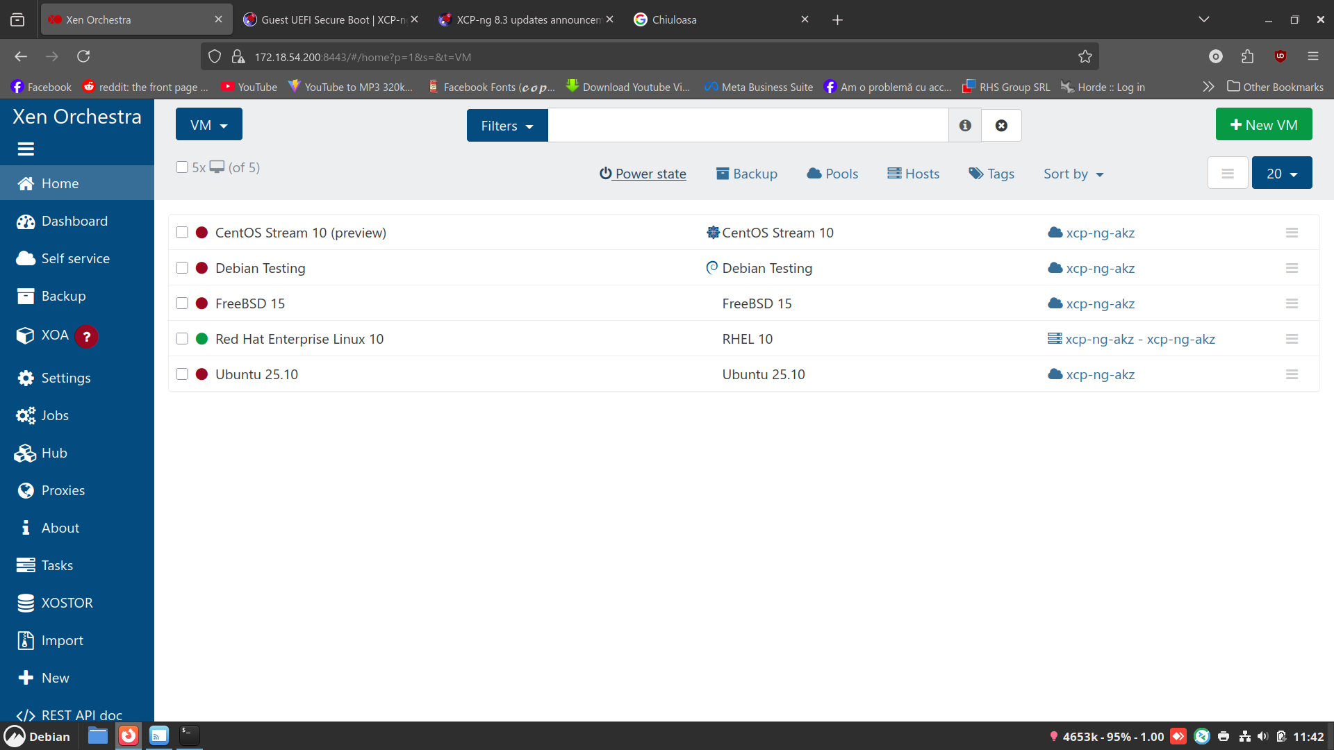Open the Dashboard menu item
The image size is (1334, 750).
pyautogui.click(x=74, y=221)
